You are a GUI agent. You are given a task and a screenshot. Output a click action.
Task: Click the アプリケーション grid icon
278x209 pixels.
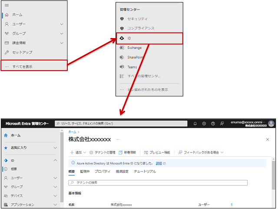pos(6,205)
